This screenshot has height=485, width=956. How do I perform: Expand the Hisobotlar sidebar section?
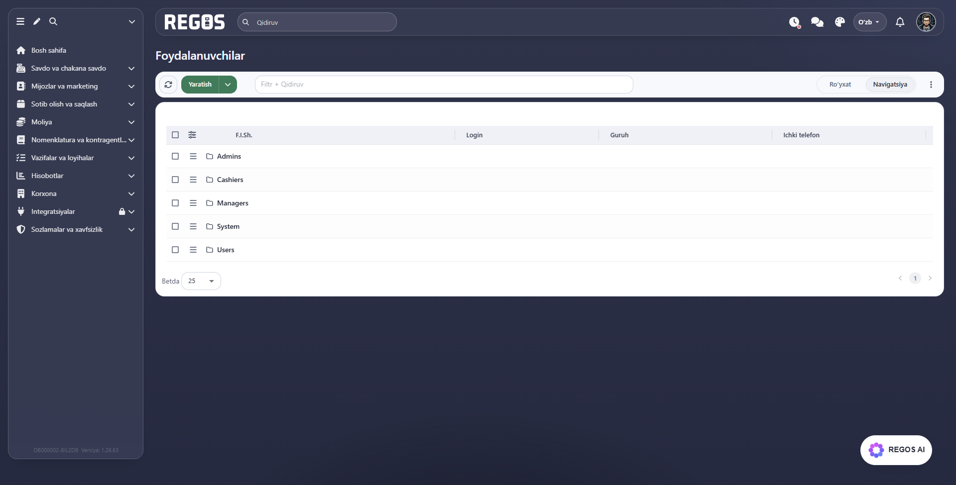tap(76, 176)
